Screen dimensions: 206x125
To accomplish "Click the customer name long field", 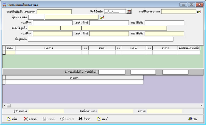I will 124,28.
